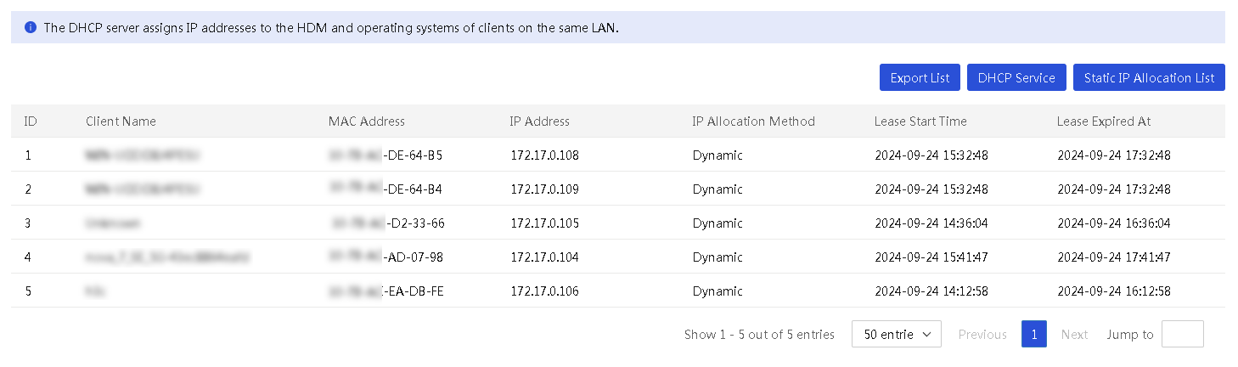Click the Lease Expired At column header
Image resolution: width=1238 pixels, height=367 pixels.
point(1104,121)
